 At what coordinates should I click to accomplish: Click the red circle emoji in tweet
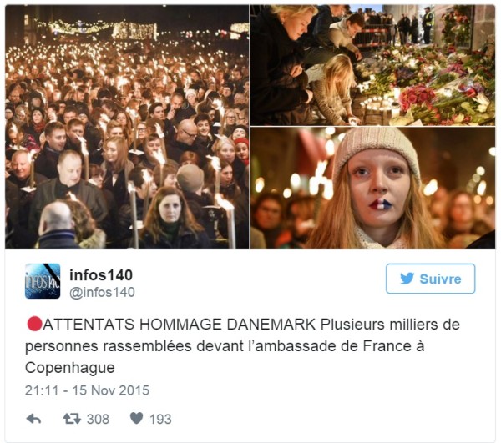click(34, 324)
